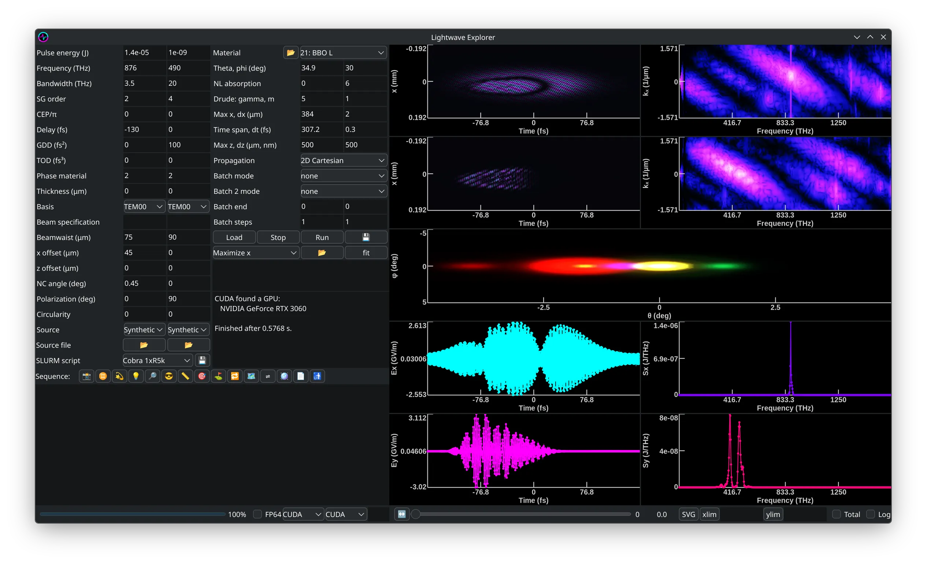The image size is (927, 565).
Task: Click the orange repeat-loop sequence icon
Action: coord(235,376)
